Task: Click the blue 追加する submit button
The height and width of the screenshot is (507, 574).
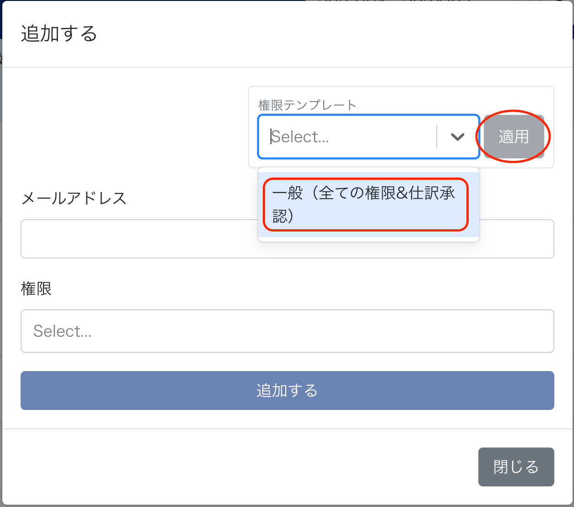Action: click(287, 390)
